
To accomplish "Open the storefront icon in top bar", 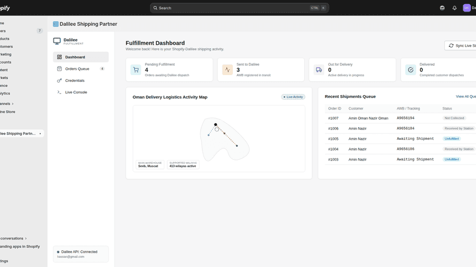I will (442, 8).
